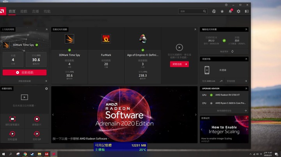Switch to the Performance (效能) tab
Screen dimensions: 281x157
pos(47,11)
